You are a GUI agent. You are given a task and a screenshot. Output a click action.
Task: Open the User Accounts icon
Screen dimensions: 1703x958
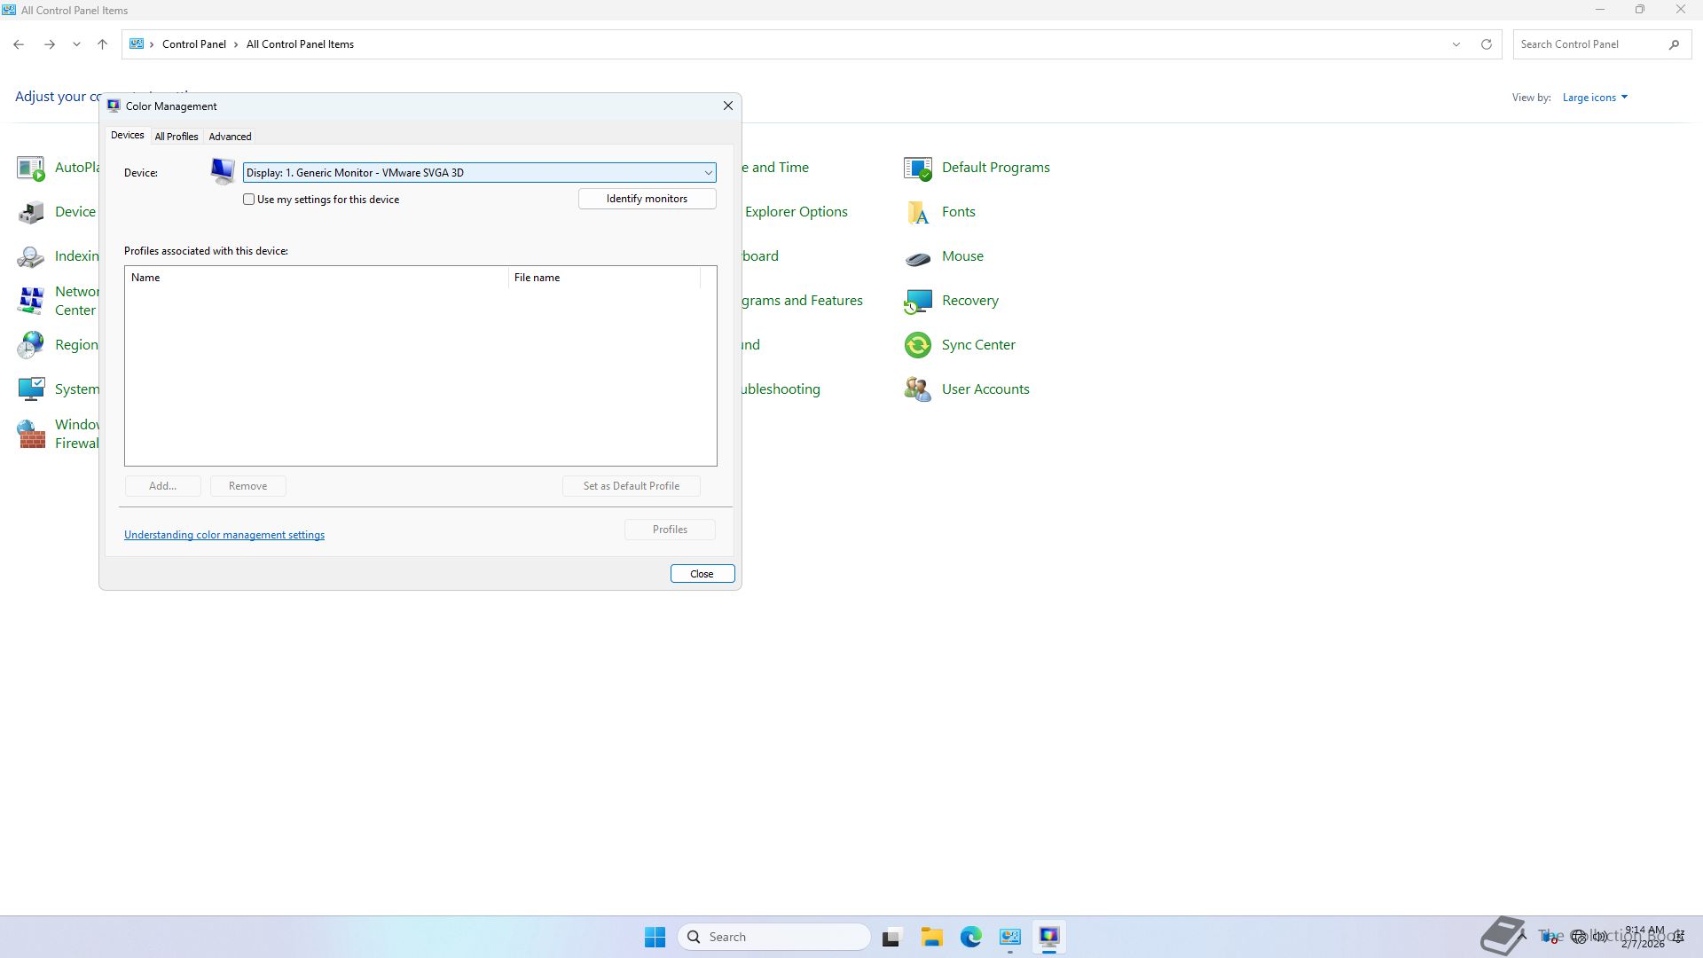918,389
